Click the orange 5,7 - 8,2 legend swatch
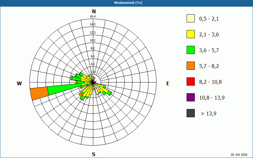 [191, 66]
